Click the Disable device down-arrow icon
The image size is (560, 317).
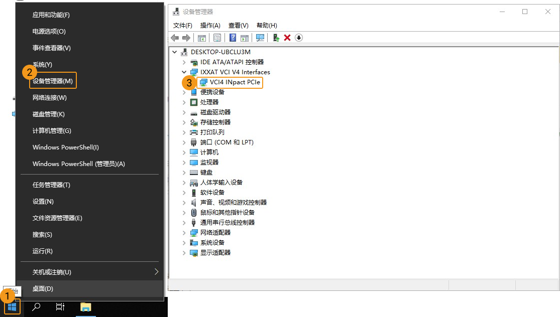coord(298,37)
